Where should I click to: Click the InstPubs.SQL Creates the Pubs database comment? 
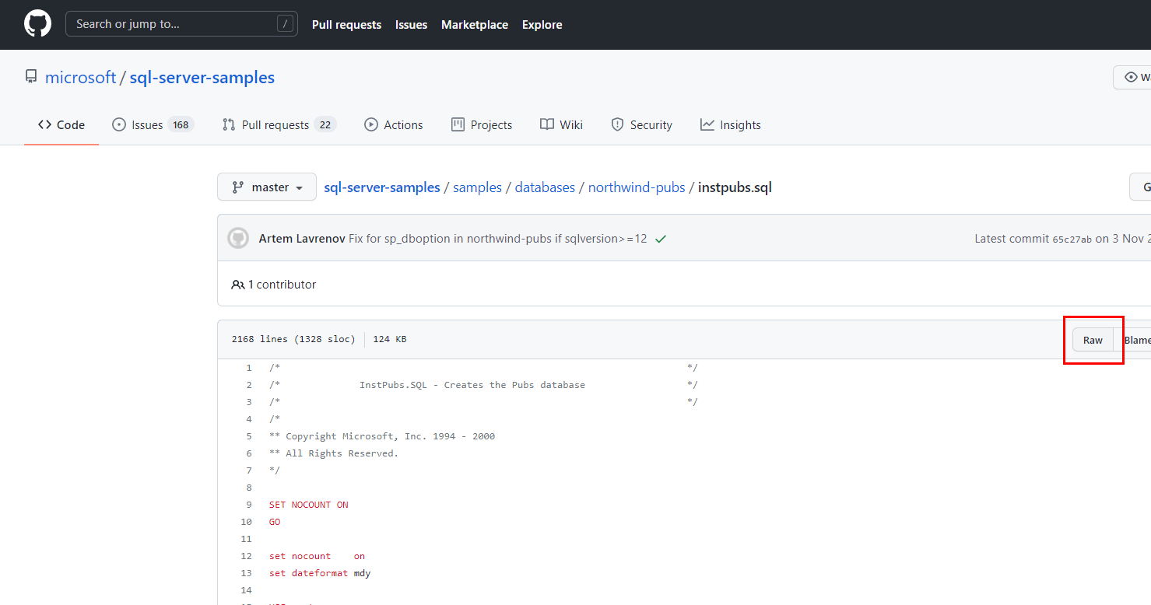[472, 385]
